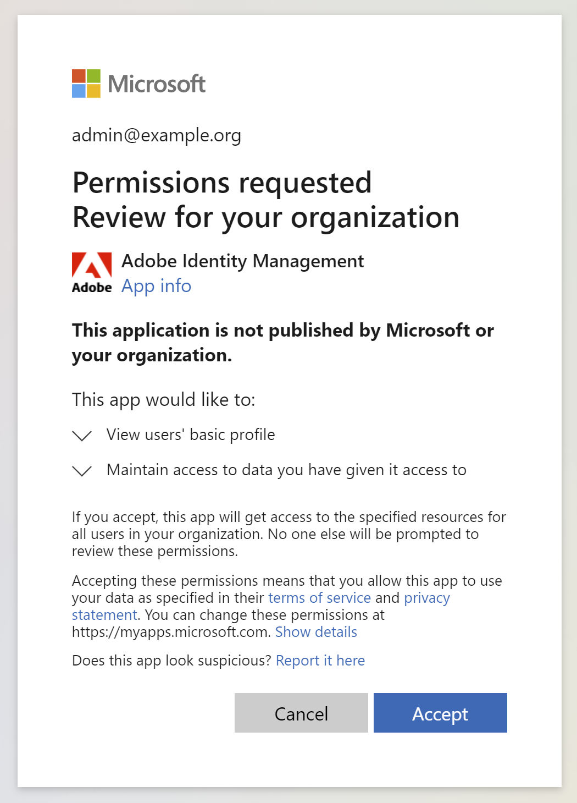View the privacy statement
This screenshot has width=577, height=803.
pyautogui.click(x=426, y=598)
